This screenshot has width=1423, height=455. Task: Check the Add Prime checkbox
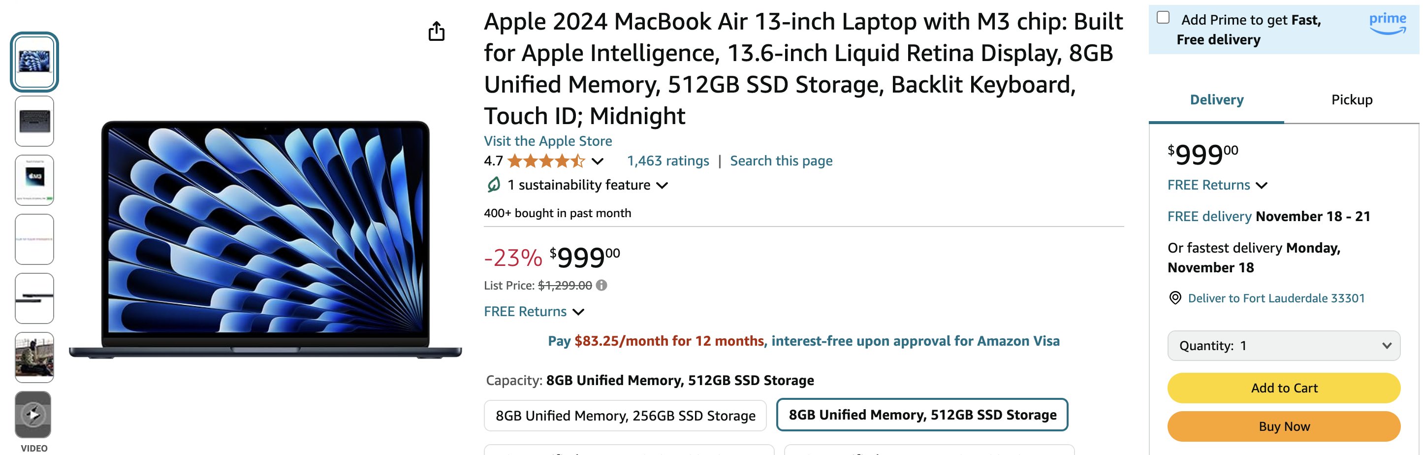tap(1163, 18)
